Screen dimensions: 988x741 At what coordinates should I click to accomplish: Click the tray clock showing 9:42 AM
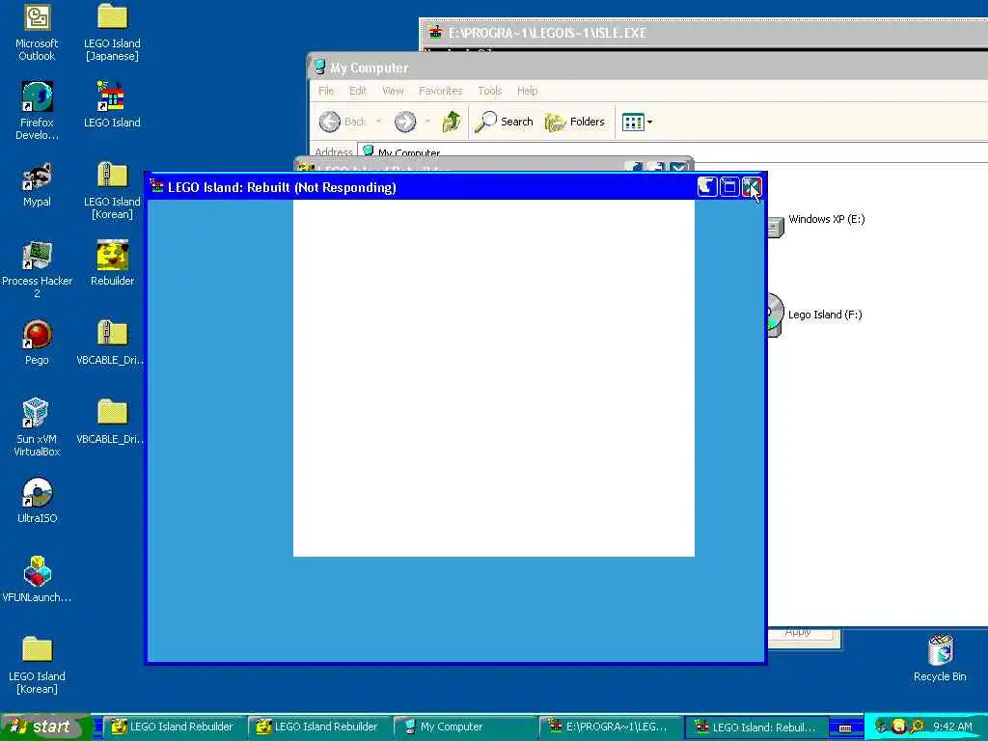[952, 727]
